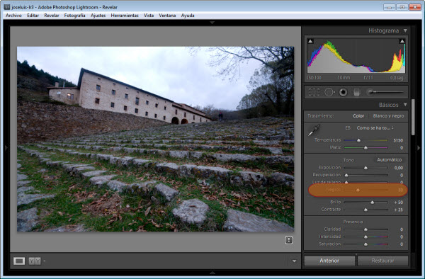Click the monastery photo in the preview
This screenshot has height=279, width=425.
pyautogui.click(x=156, y=139)
